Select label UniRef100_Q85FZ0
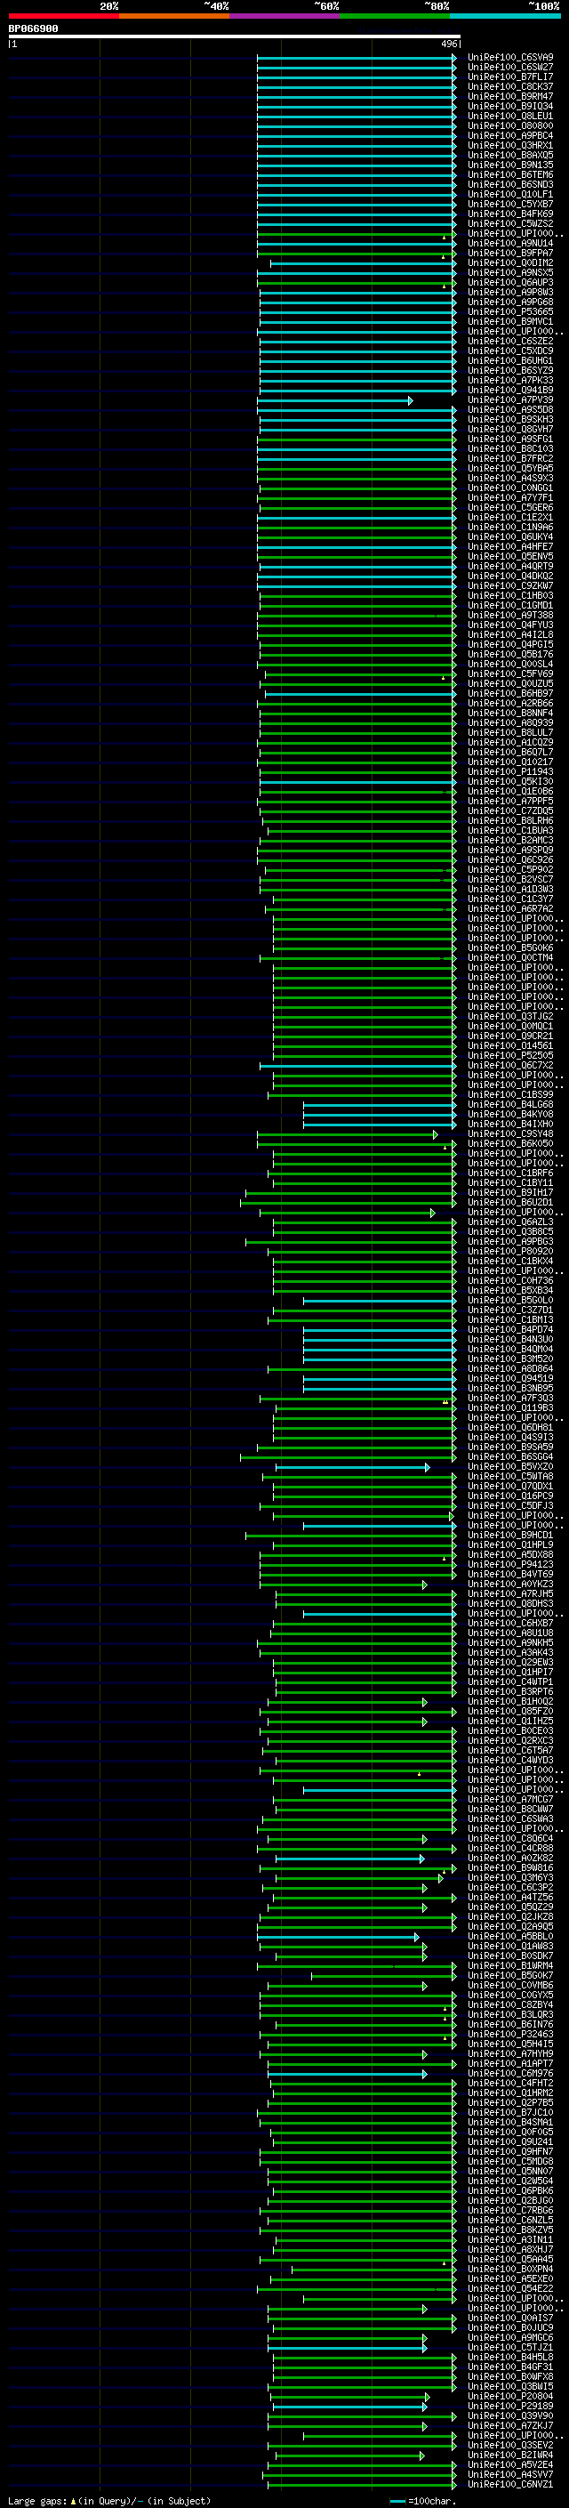The width and height of the screenshot is (569, 2508). (509, 1712)
